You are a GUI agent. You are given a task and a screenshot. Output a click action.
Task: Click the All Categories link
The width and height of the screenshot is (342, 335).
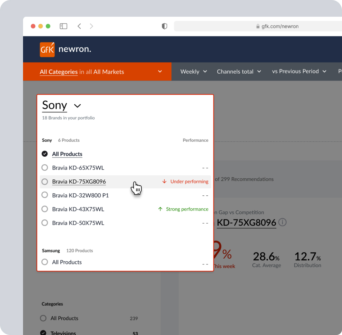click(x=59, y=72)
